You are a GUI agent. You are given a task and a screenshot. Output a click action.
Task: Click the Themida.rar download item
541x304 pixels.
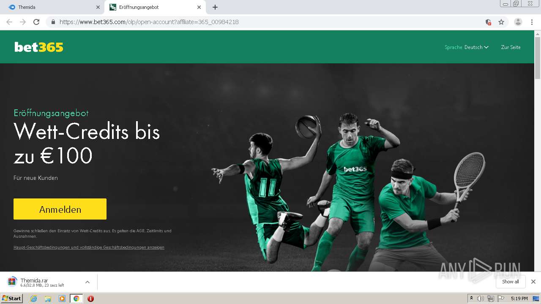[42, 282]
